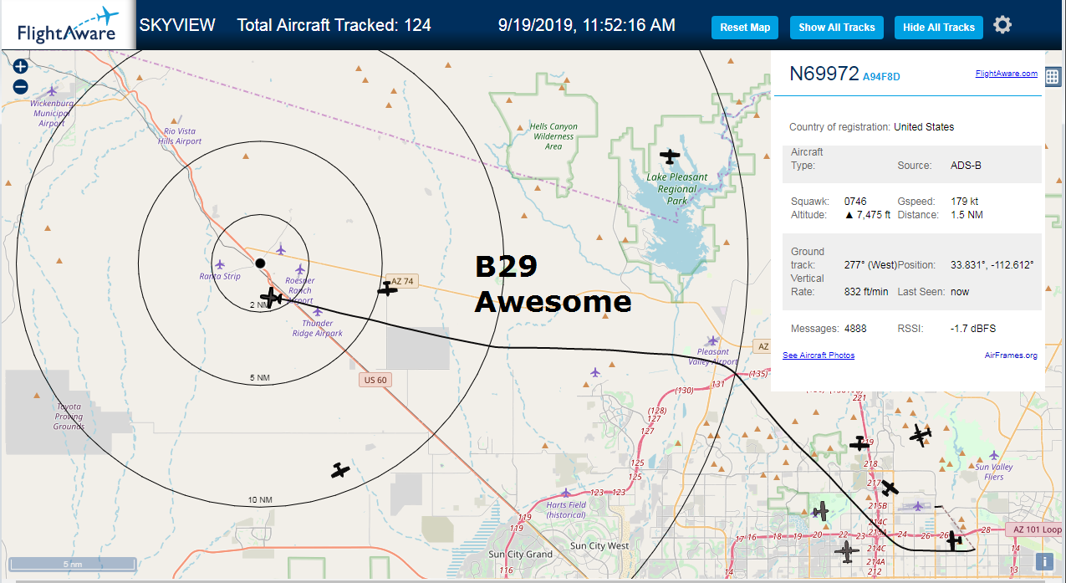Image resolution: width=1066 pixels, height=583 pixels.
Task: Open the map info button
Action: point(1045,561)
